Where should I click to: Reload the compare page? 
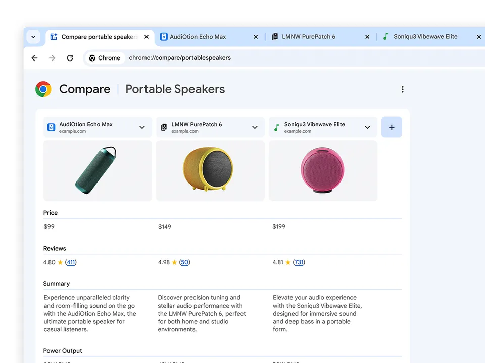tap(70, 58)
